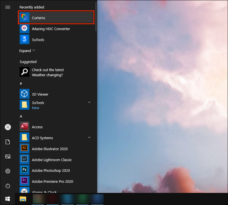Open the 3D Viewer cube icon
This screenshot has width=228, height=205.
24,94
